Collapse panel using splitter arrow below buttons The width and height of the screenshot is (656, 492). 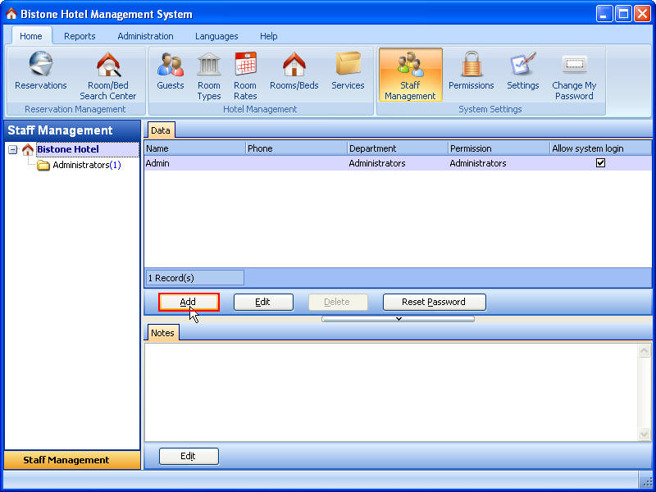tap(399, 319)
